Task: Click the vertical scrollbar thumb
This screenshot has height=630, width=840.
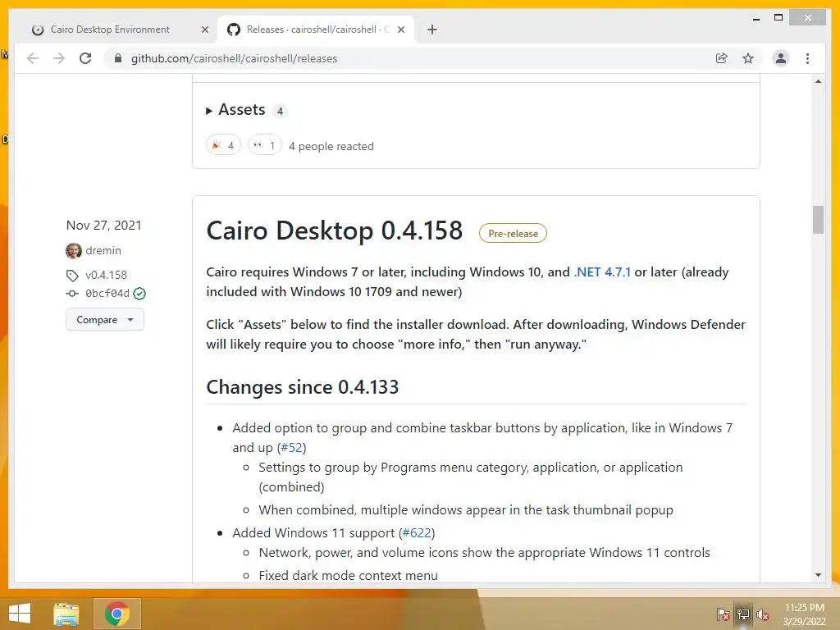Action: pos(818,220)
